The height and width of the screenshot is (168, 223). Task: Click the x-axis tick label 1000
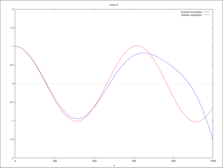(x=213, y=161)
